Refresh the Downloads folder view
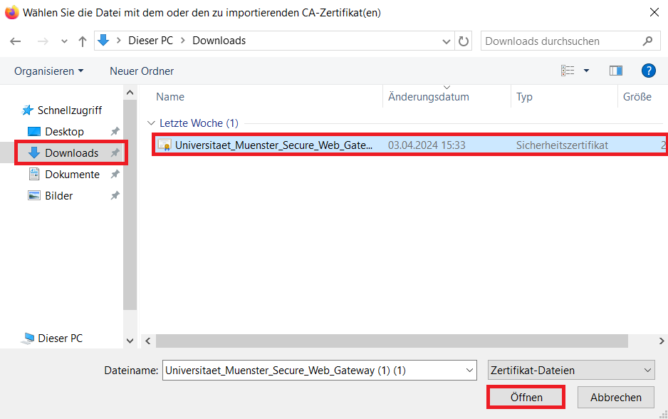The height and width of the screenshot is (419, 668). [x=464, y=41]
